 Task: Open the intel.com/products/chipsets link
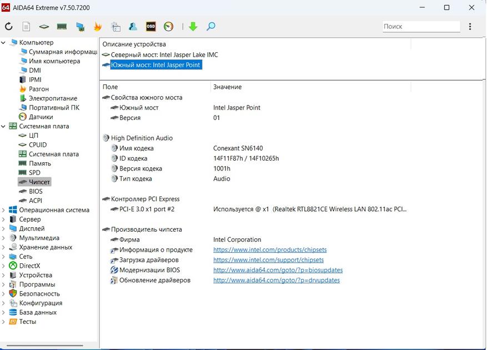[x=270, y=250]
